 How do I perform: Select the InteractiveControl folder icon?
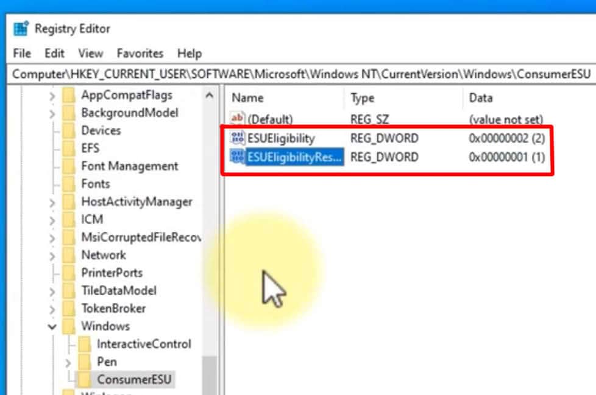(x=85, y=343)
